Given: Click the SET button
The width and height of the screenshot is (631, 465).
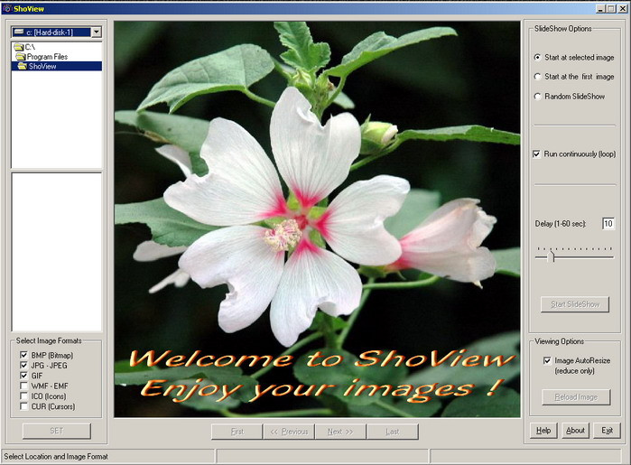Looking at the screenshot, I should pyautogui.click(x=57, y=431).
